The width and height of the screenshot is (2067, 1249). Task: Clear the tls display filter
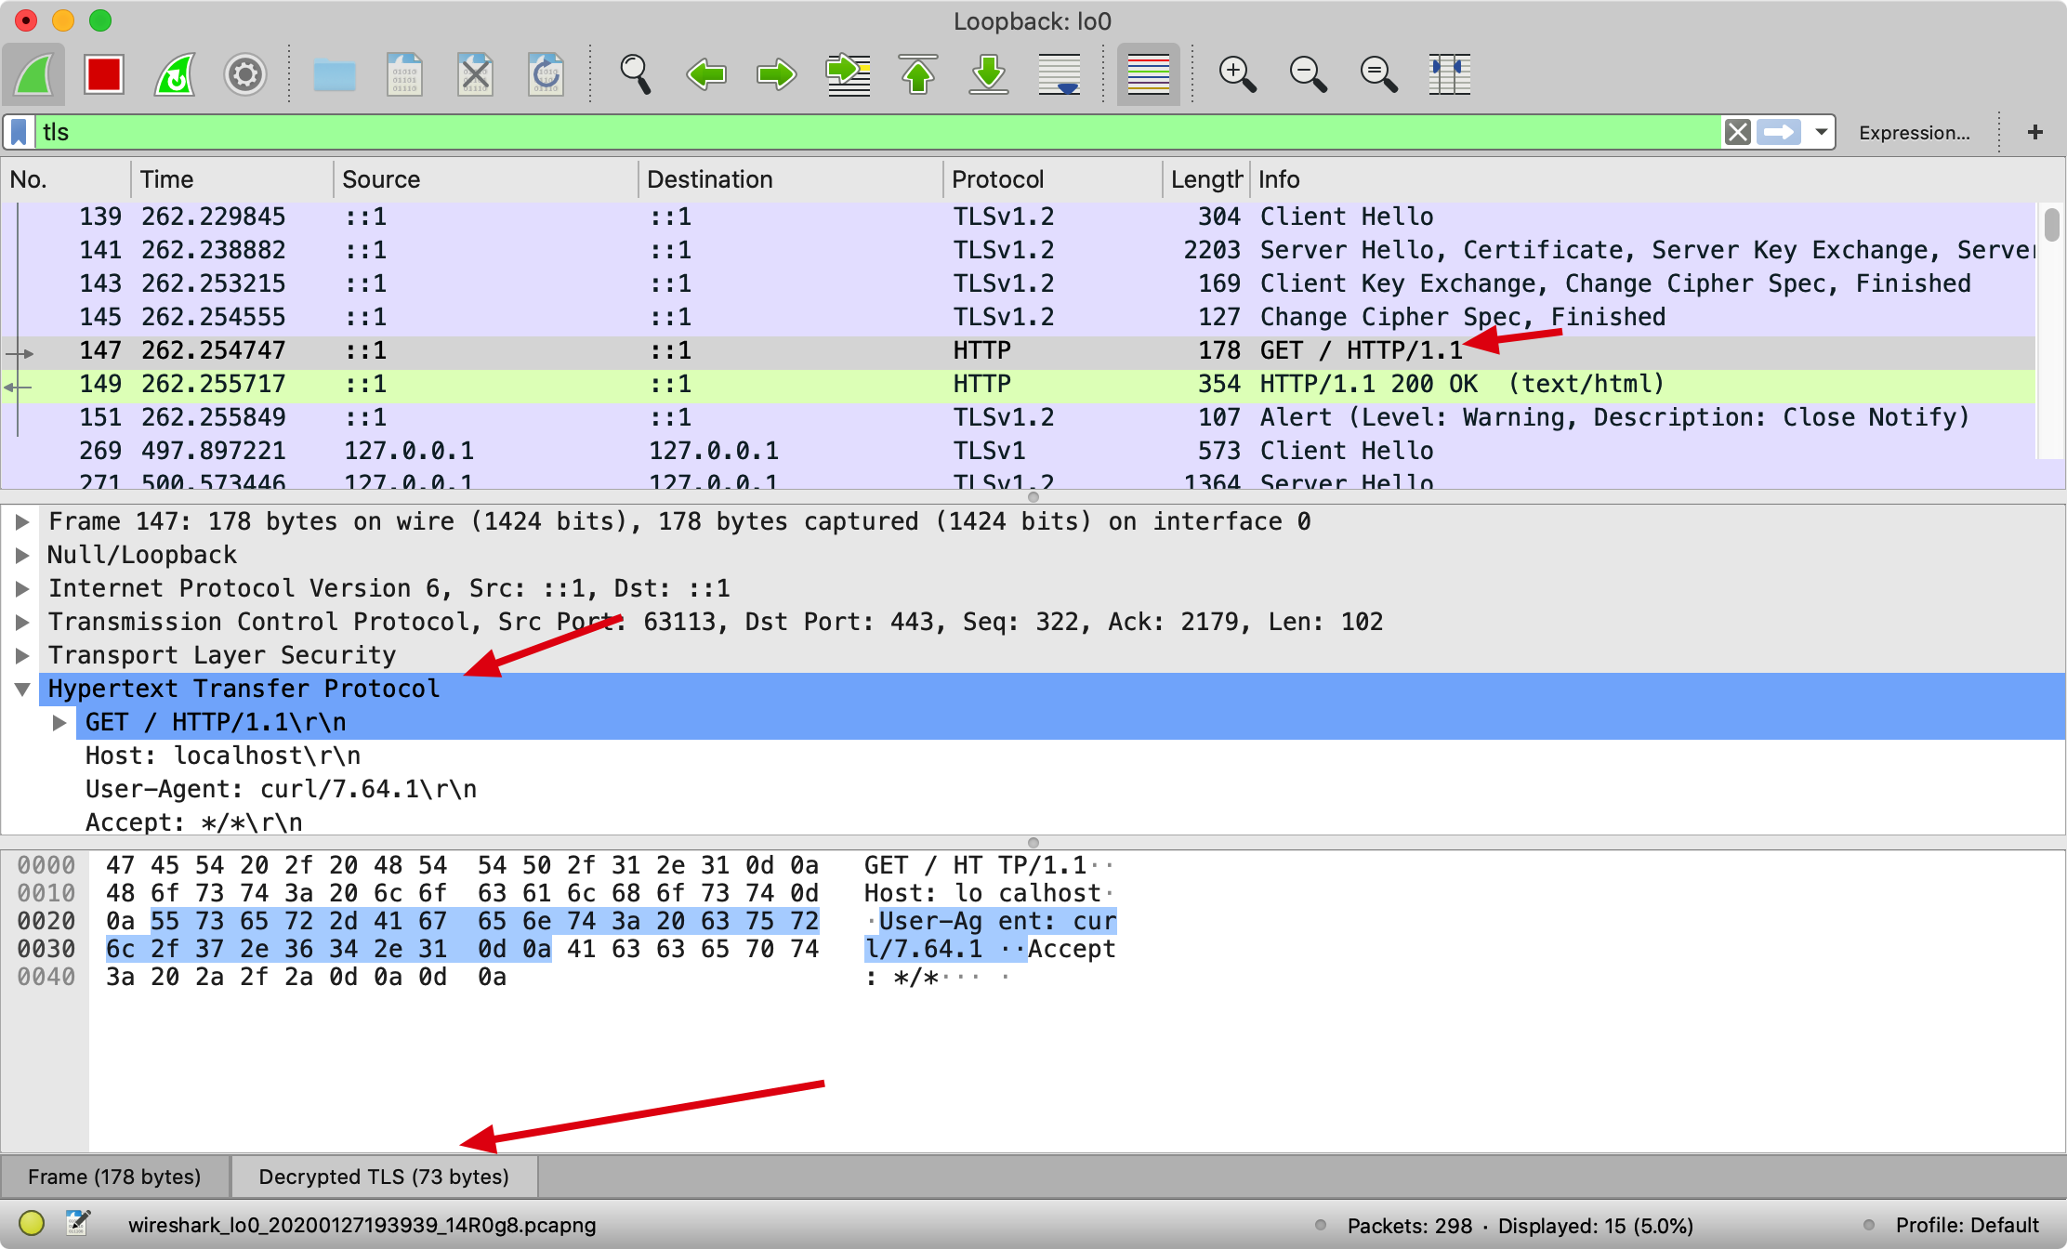tap(1737, 132)
